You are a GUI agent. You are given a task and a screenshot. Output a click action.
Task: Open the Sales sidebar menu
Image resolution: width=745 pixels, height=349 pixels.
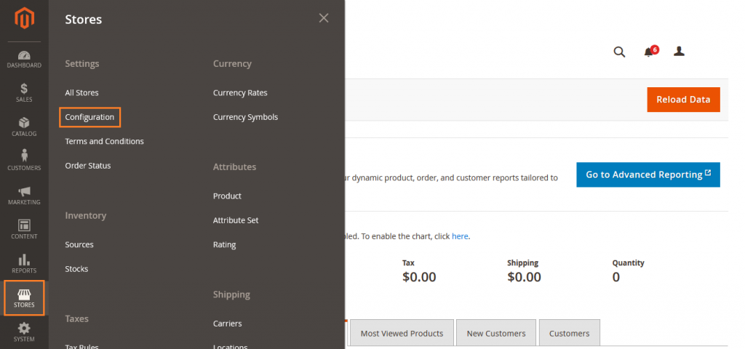tap(24, 93)
